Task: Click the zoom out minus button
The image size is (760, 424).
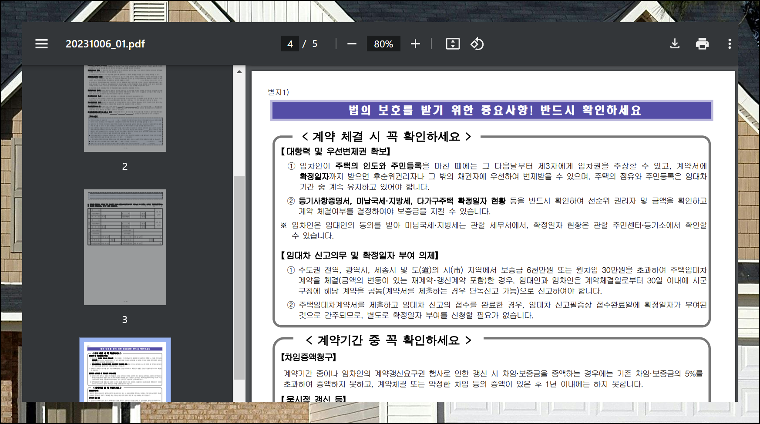Action: (352, 44)
